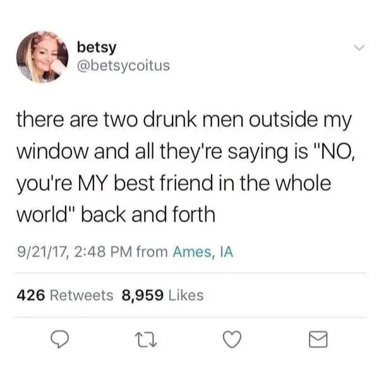Click the line "you're MY best friend"
The width and height of the screenshot is (379, 379).
(174, 183)
